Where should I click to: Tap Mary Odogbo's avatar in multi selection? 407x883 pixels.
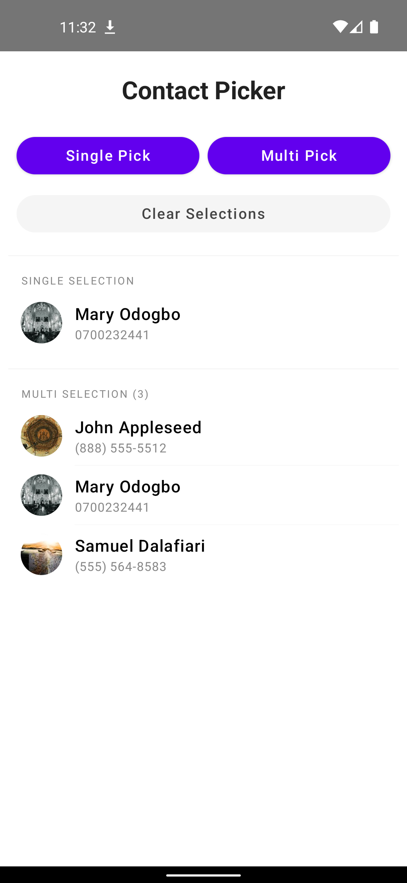pos(41,495)
